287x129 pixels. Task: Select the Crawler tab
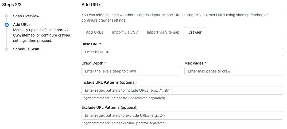click(195, 32)
